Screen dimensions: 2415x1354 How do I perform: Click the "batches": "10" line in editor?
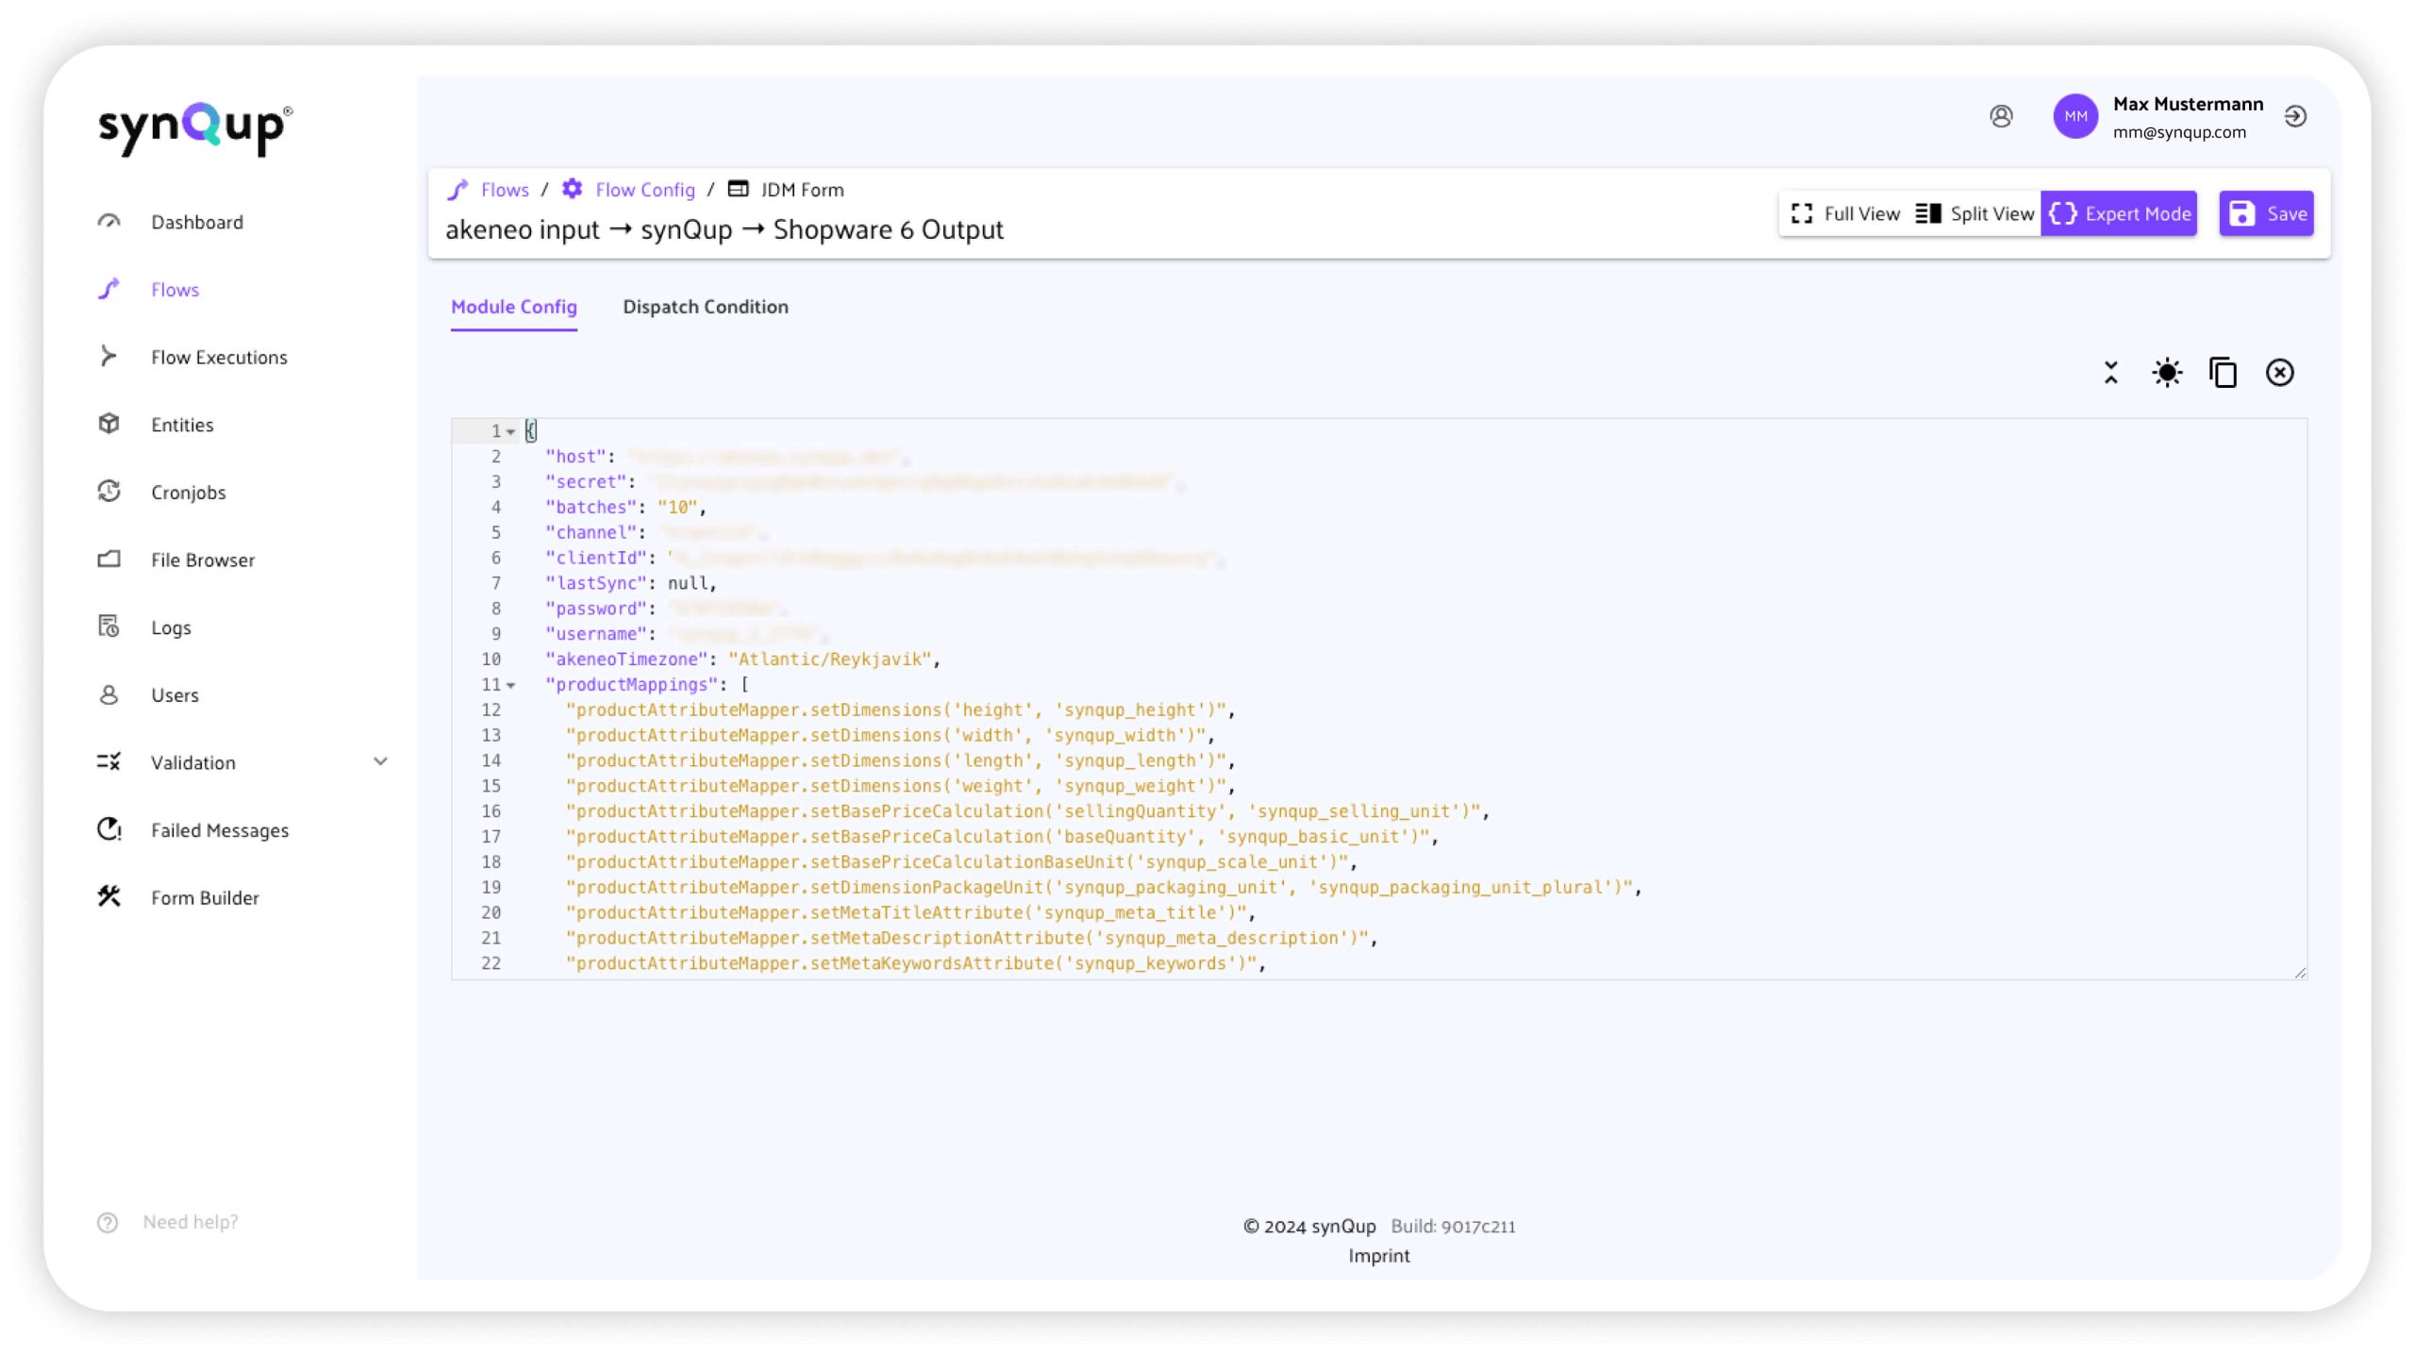(x=625, y=507)
